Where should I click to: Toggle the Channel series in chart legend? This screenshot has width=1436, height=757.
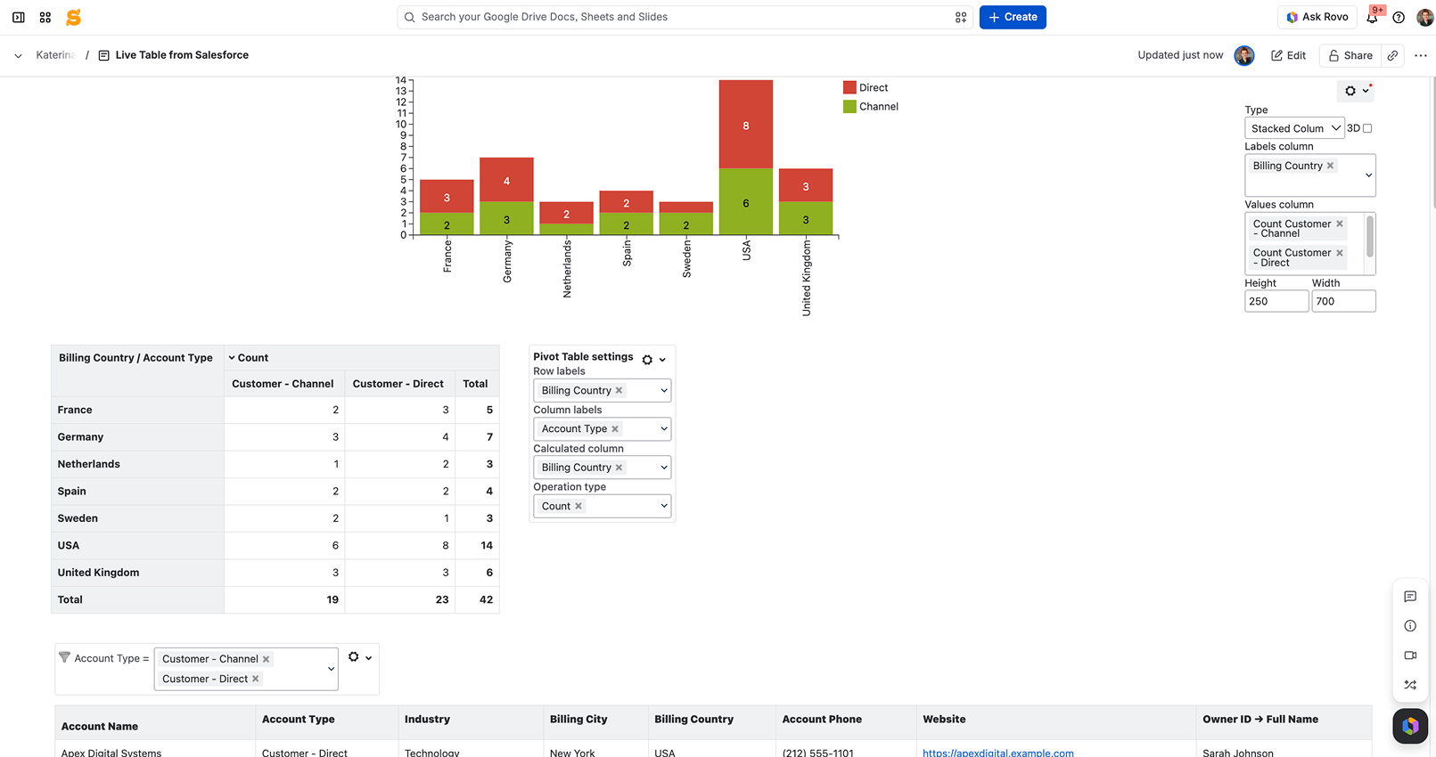pyautogui.click(x=871, y=106)
